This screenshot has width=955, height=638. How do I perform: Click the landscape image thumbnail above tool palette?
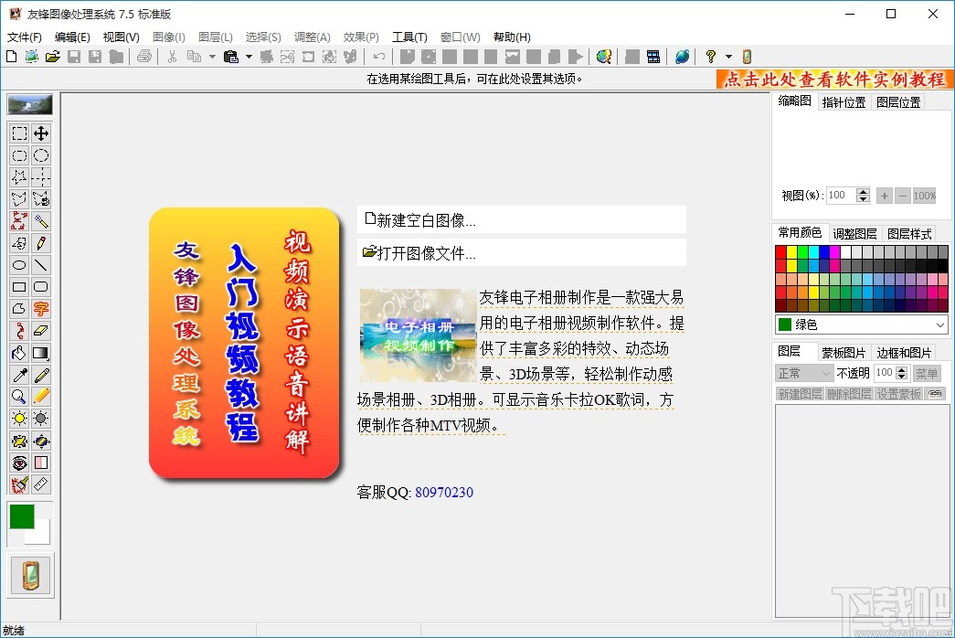tap(30, 104)
